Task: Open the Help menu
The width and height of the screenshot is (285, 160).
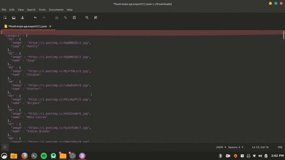Action: [x=69, y=10]
